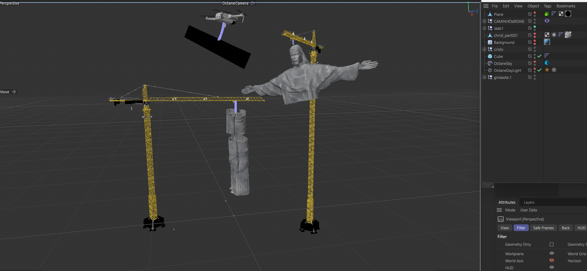Open the Edit menu in Object Manager
The height and width of the screenshot is (271, 587).
506,6
